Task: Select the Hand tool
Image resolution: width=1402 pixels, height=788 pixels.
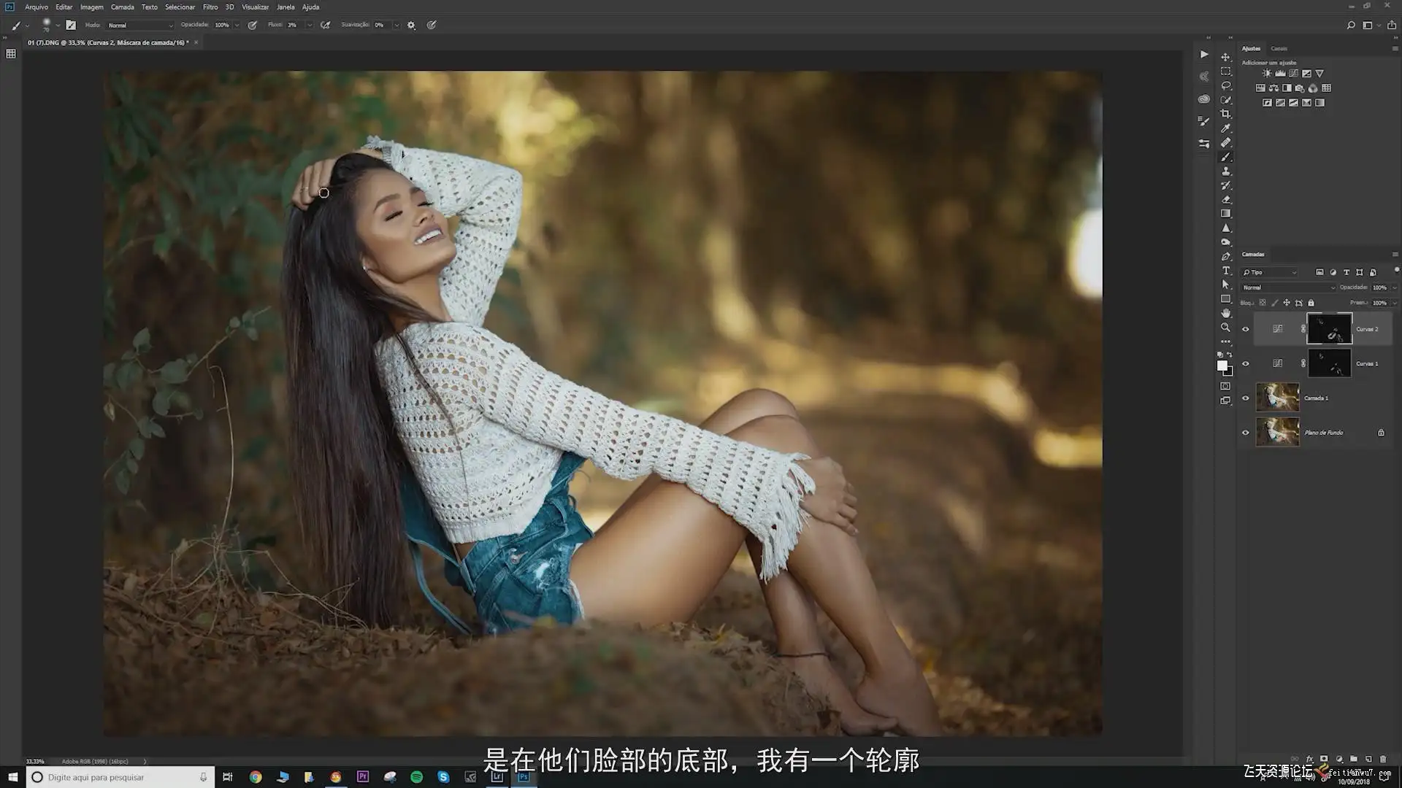Action: [1226, 313]
